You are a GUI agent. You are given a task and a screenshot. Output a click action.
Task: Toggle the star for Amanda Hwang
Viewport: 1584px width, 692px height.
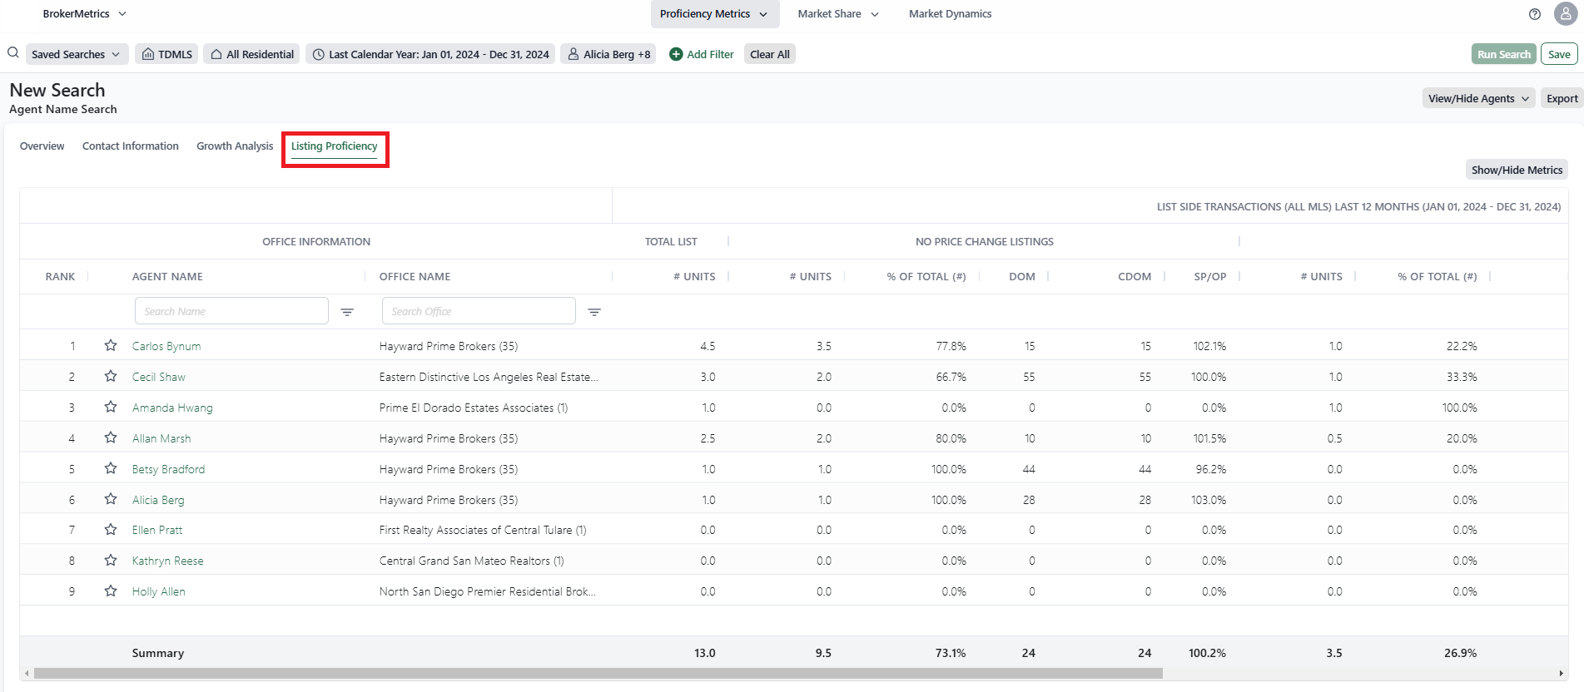tap(111, 407)
